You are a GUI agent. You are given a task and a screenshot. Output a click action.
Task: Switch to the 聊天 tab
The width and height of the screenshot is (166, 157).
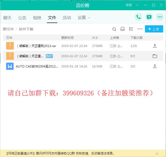point(7,18)
